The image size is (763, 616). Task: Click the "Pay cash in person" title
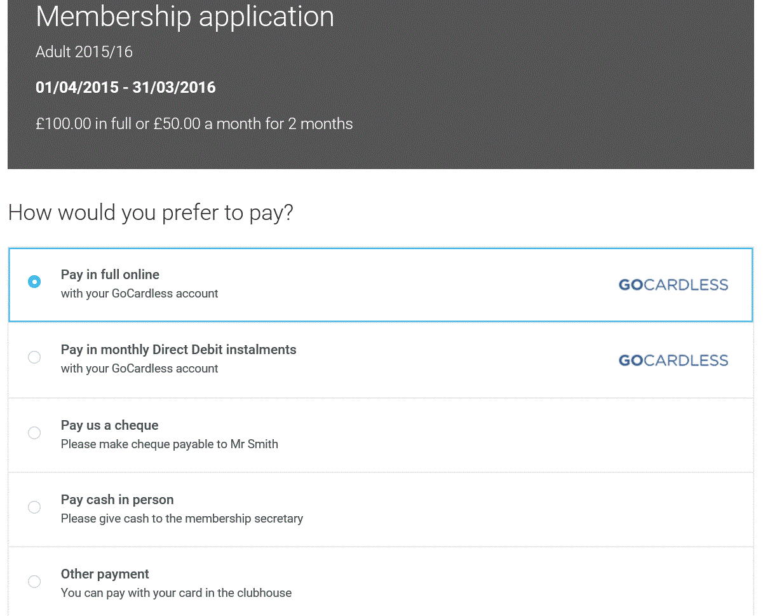[117, 500]
